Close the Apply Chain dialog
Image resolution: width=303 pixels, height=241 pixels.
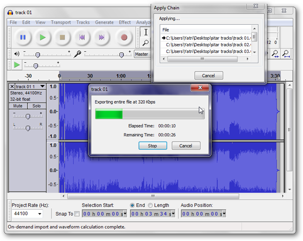[x=255, y=6]
